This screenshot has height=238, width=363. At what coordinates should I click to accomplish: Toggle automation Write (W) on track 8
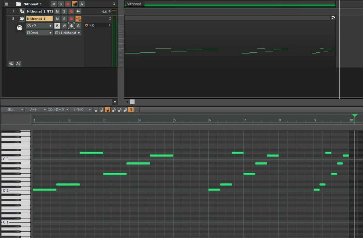point(64,26)
